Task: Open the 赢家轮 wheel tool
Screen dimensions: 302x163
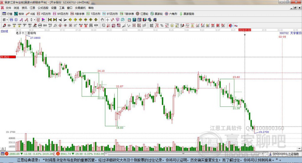Action: [x=157, y=14]
